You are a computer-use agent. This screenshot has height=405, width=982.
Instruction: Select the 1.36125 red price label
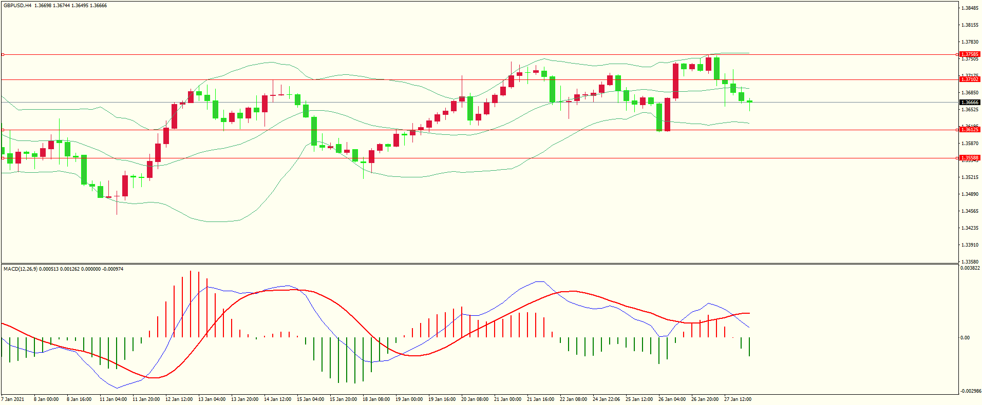[x=970, y=130]
